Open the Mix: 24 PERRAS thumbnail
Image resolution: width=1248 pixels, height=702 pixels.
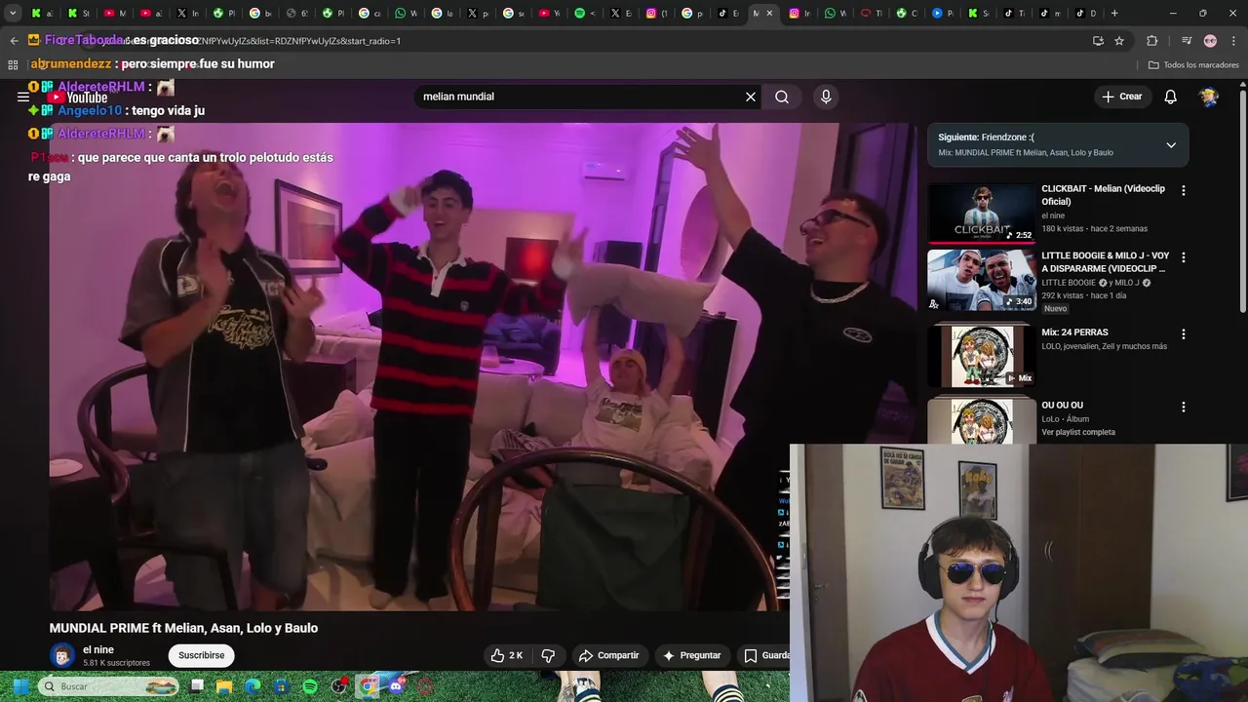pyautogui.click(x=981, y=357)
